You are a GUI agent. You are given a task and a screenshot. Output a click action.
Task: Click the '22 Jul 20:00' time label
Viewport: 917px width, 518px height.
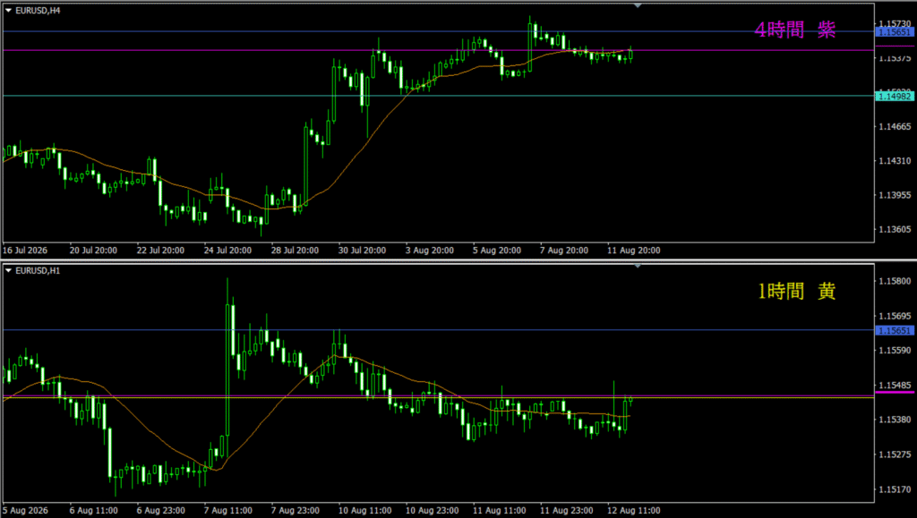point(161,251)
